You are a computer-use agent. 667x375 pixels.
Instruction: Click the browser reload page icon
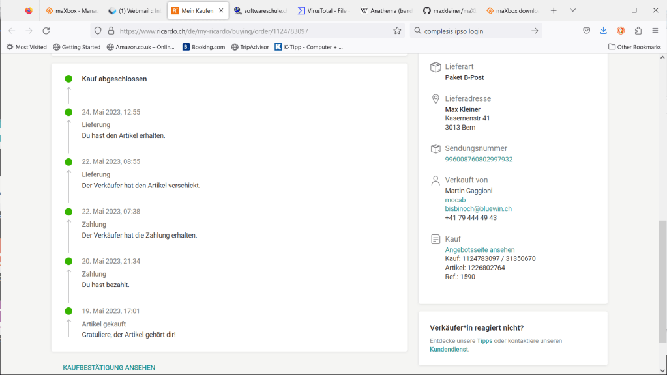[x=46, y=31]
